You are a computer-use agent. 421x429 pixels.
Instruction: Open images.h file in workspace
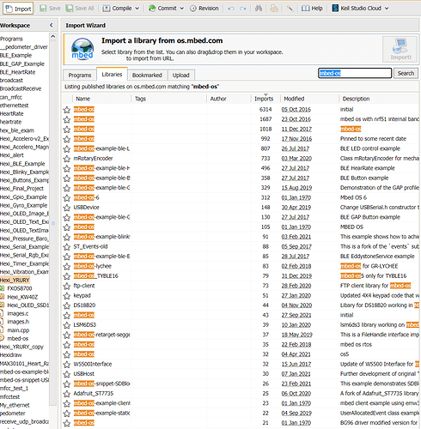[x=18, y=322]
